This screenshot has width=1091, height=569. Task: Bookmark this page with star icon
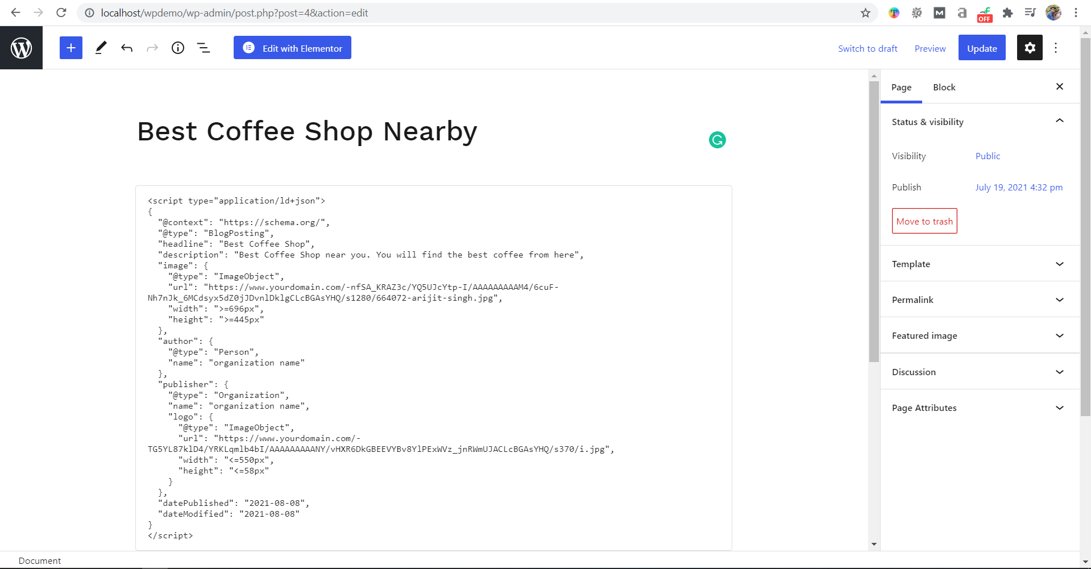click(865, 13)
